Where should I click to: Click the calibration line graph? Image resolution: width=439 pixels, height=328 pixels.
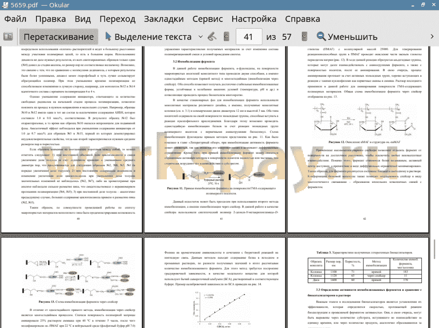[221, 309]
